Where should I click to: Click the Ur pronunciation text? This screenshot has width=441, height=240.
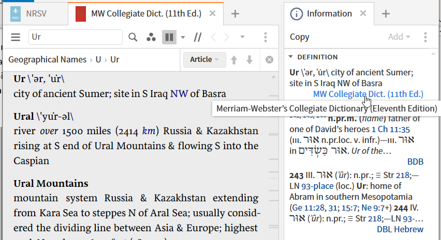pyautogui.click(x=46, y=79)
